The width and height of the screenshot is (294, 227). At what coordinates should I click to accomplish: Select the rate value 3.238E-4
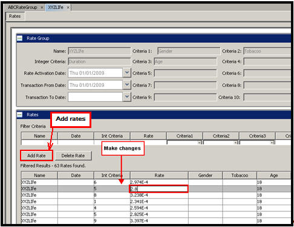click(139, 195)
